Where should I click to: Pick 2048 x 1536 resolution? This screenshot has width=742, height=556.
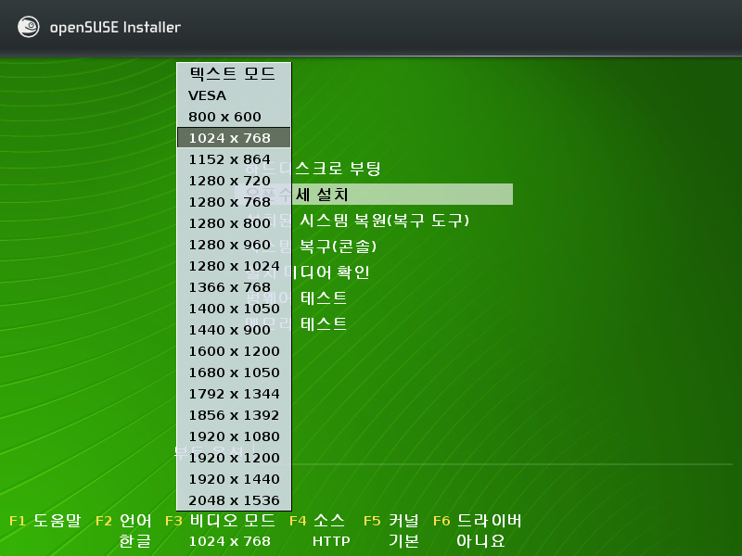pyautogui.click(x=234, y=500)
